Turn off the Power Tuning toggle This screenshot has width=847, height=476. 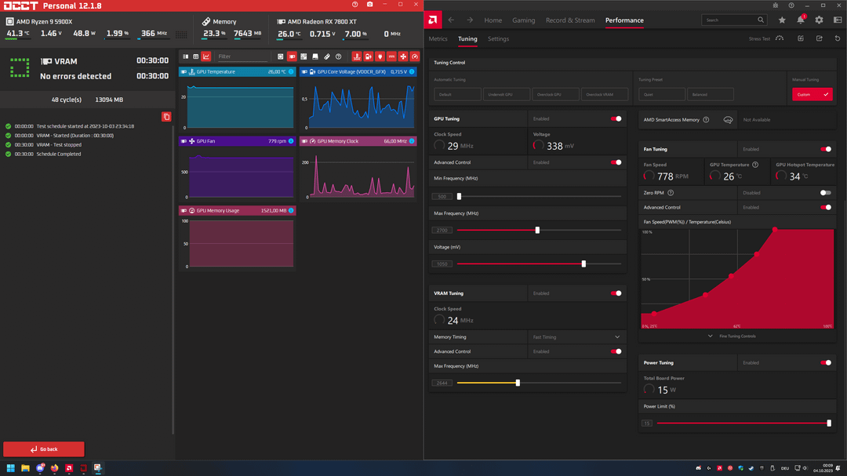click(x=825, y=363)
